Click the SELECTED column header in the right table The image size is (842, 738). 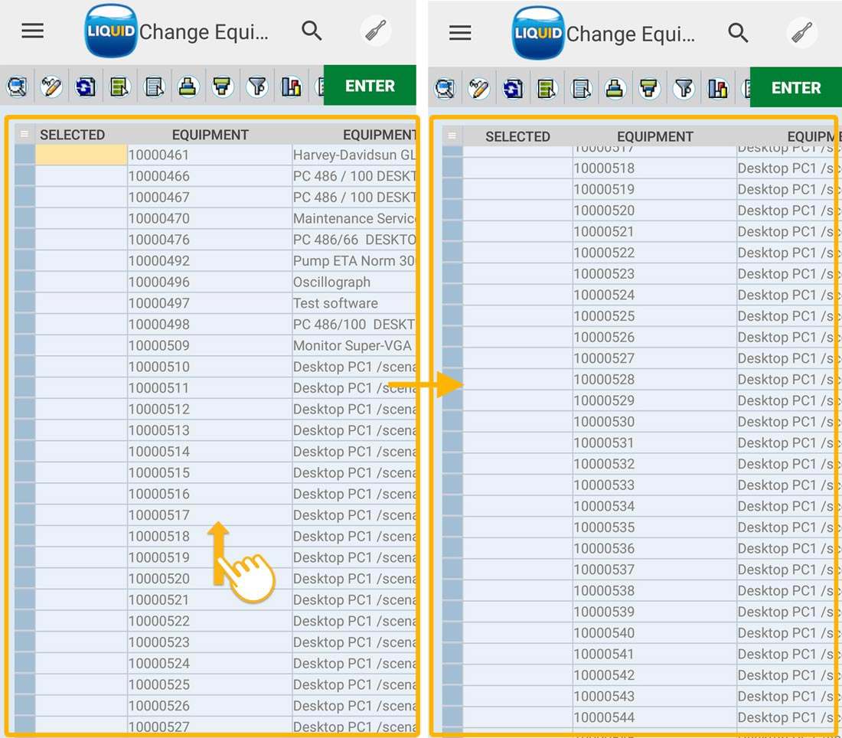517,136
